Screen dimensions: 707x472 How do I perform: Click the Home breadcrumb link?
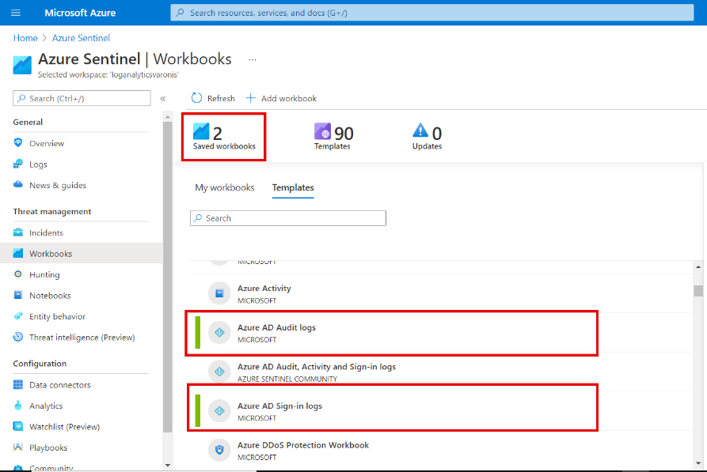(25, 38)
